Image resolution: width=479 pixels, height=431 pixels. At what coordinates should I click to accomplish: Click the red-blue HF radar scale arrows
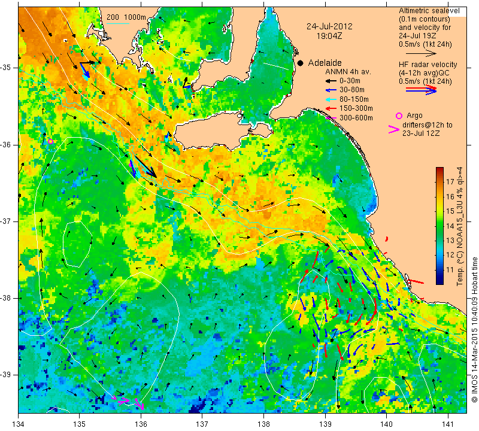[421, 90]
